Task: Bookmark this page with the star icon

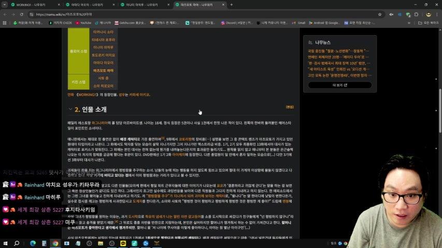Action: (x=380, y=14)
